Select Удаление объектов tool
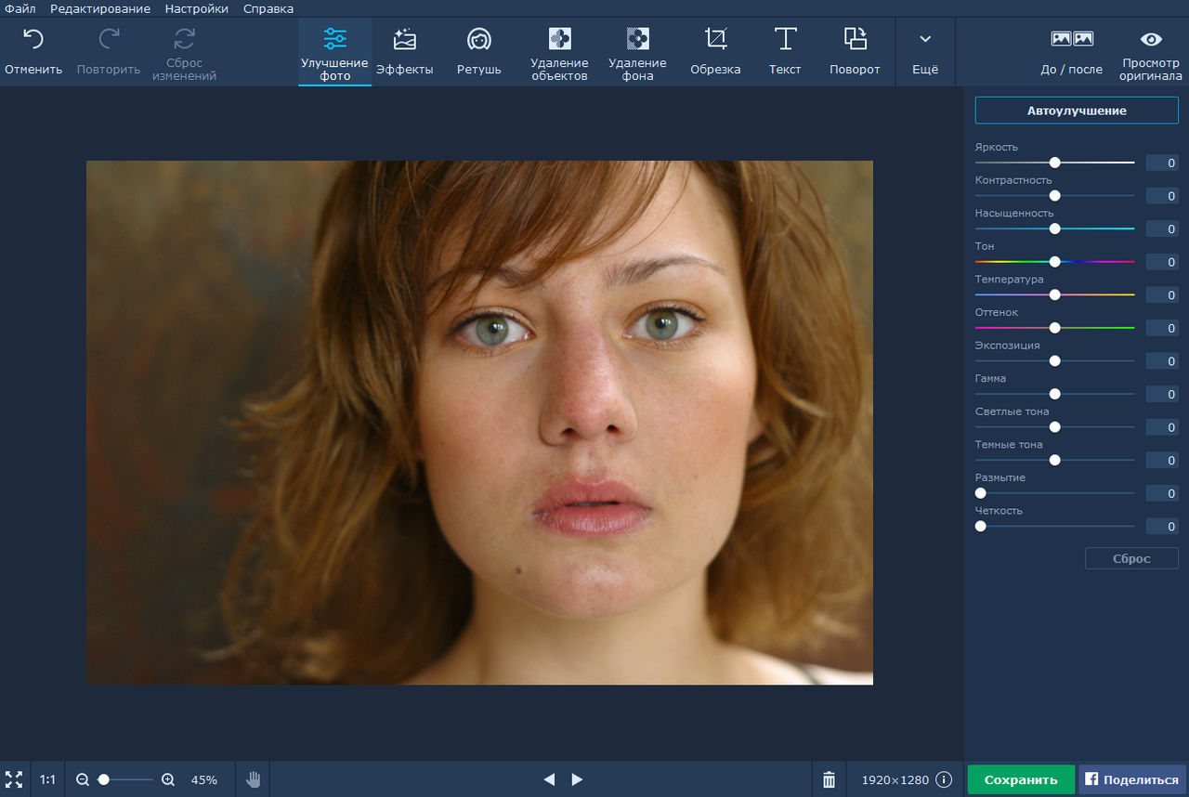The width and height of the screenshot is (1189, 797). [559, 53]
